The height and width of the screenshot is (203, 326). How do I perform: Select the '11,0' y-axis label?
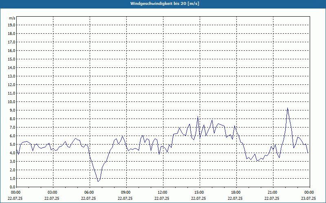coord(12,93)
